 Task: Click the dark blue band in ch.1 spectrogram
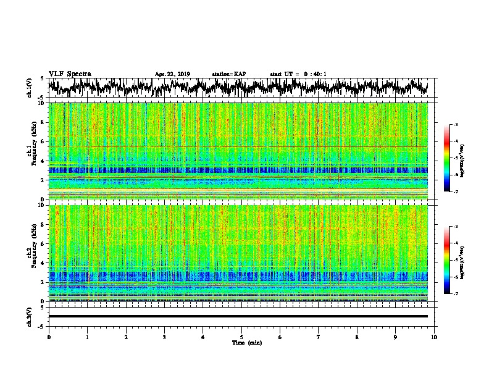pos(238,170)
